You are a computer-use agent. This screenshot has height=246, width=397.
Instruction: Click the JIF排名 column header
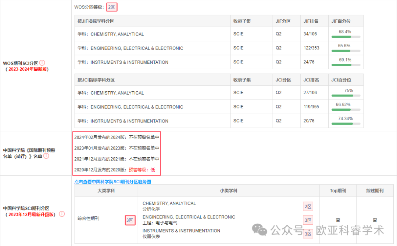pos(314,21)
